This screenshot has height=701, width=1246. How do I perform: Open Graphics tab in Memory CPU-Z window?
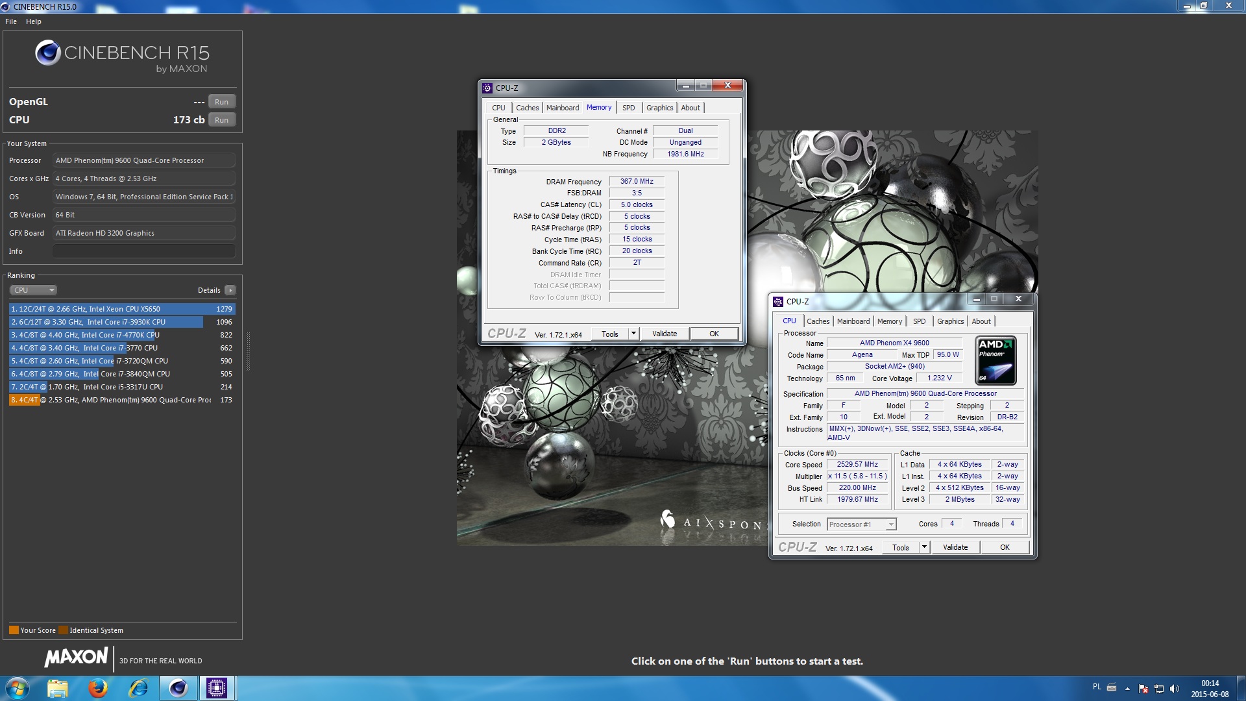point(659,108)
